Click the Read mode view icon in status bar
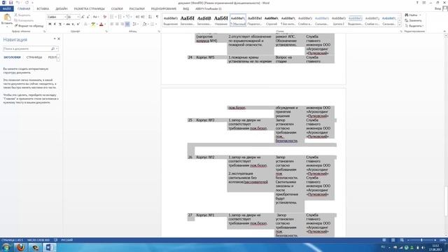 (384, 240)
